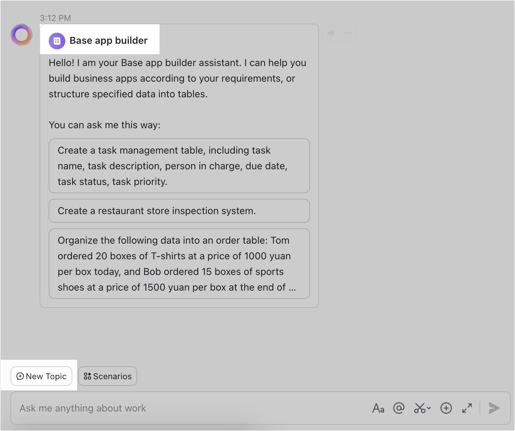This screenshot has height=431, width=515.
Task: Open the more options ellipsis on the message
Action: [x=347, y=32]
